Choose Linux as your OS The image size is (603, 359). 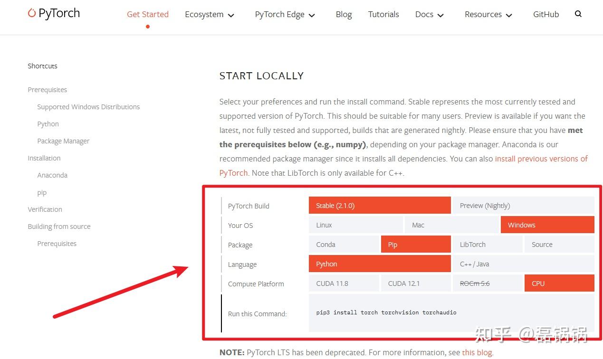[355, 225]
